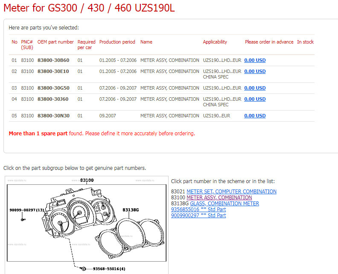Open 9009900297 Std Part link
The width and height of the screenshot is (338, 274).
[198, 216]
